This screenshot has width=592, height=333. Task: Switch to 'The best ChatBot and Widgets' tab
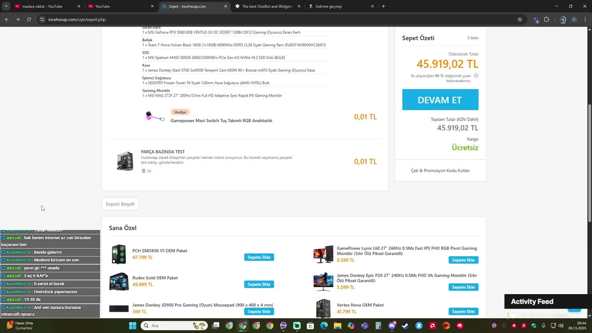[x=267, y=6]
